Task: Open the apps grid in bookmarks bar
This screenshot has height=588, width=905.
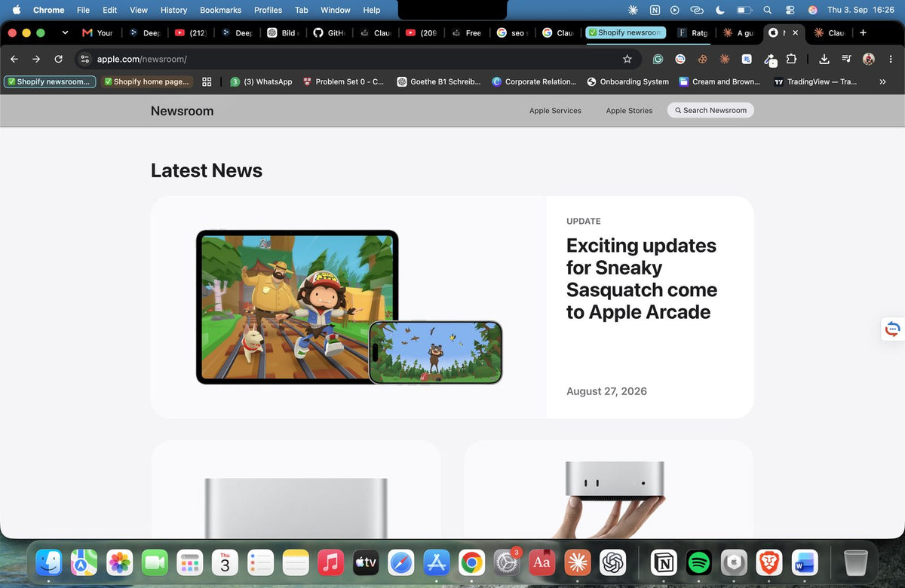Action: click(x=207, y=81)
